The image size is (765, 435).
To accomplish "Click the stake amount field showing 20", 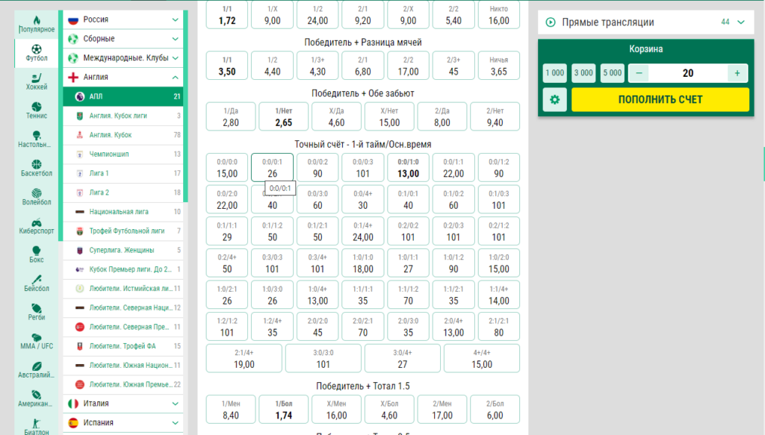I will (688, 73).
